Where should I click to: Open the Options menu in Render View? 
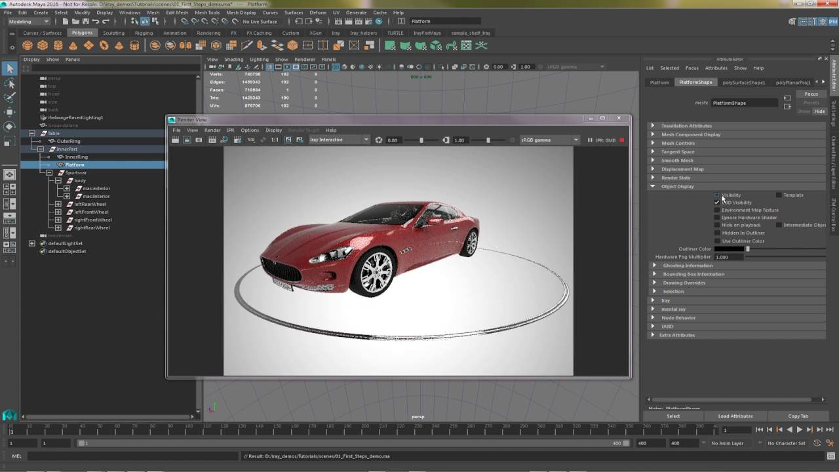250,130
